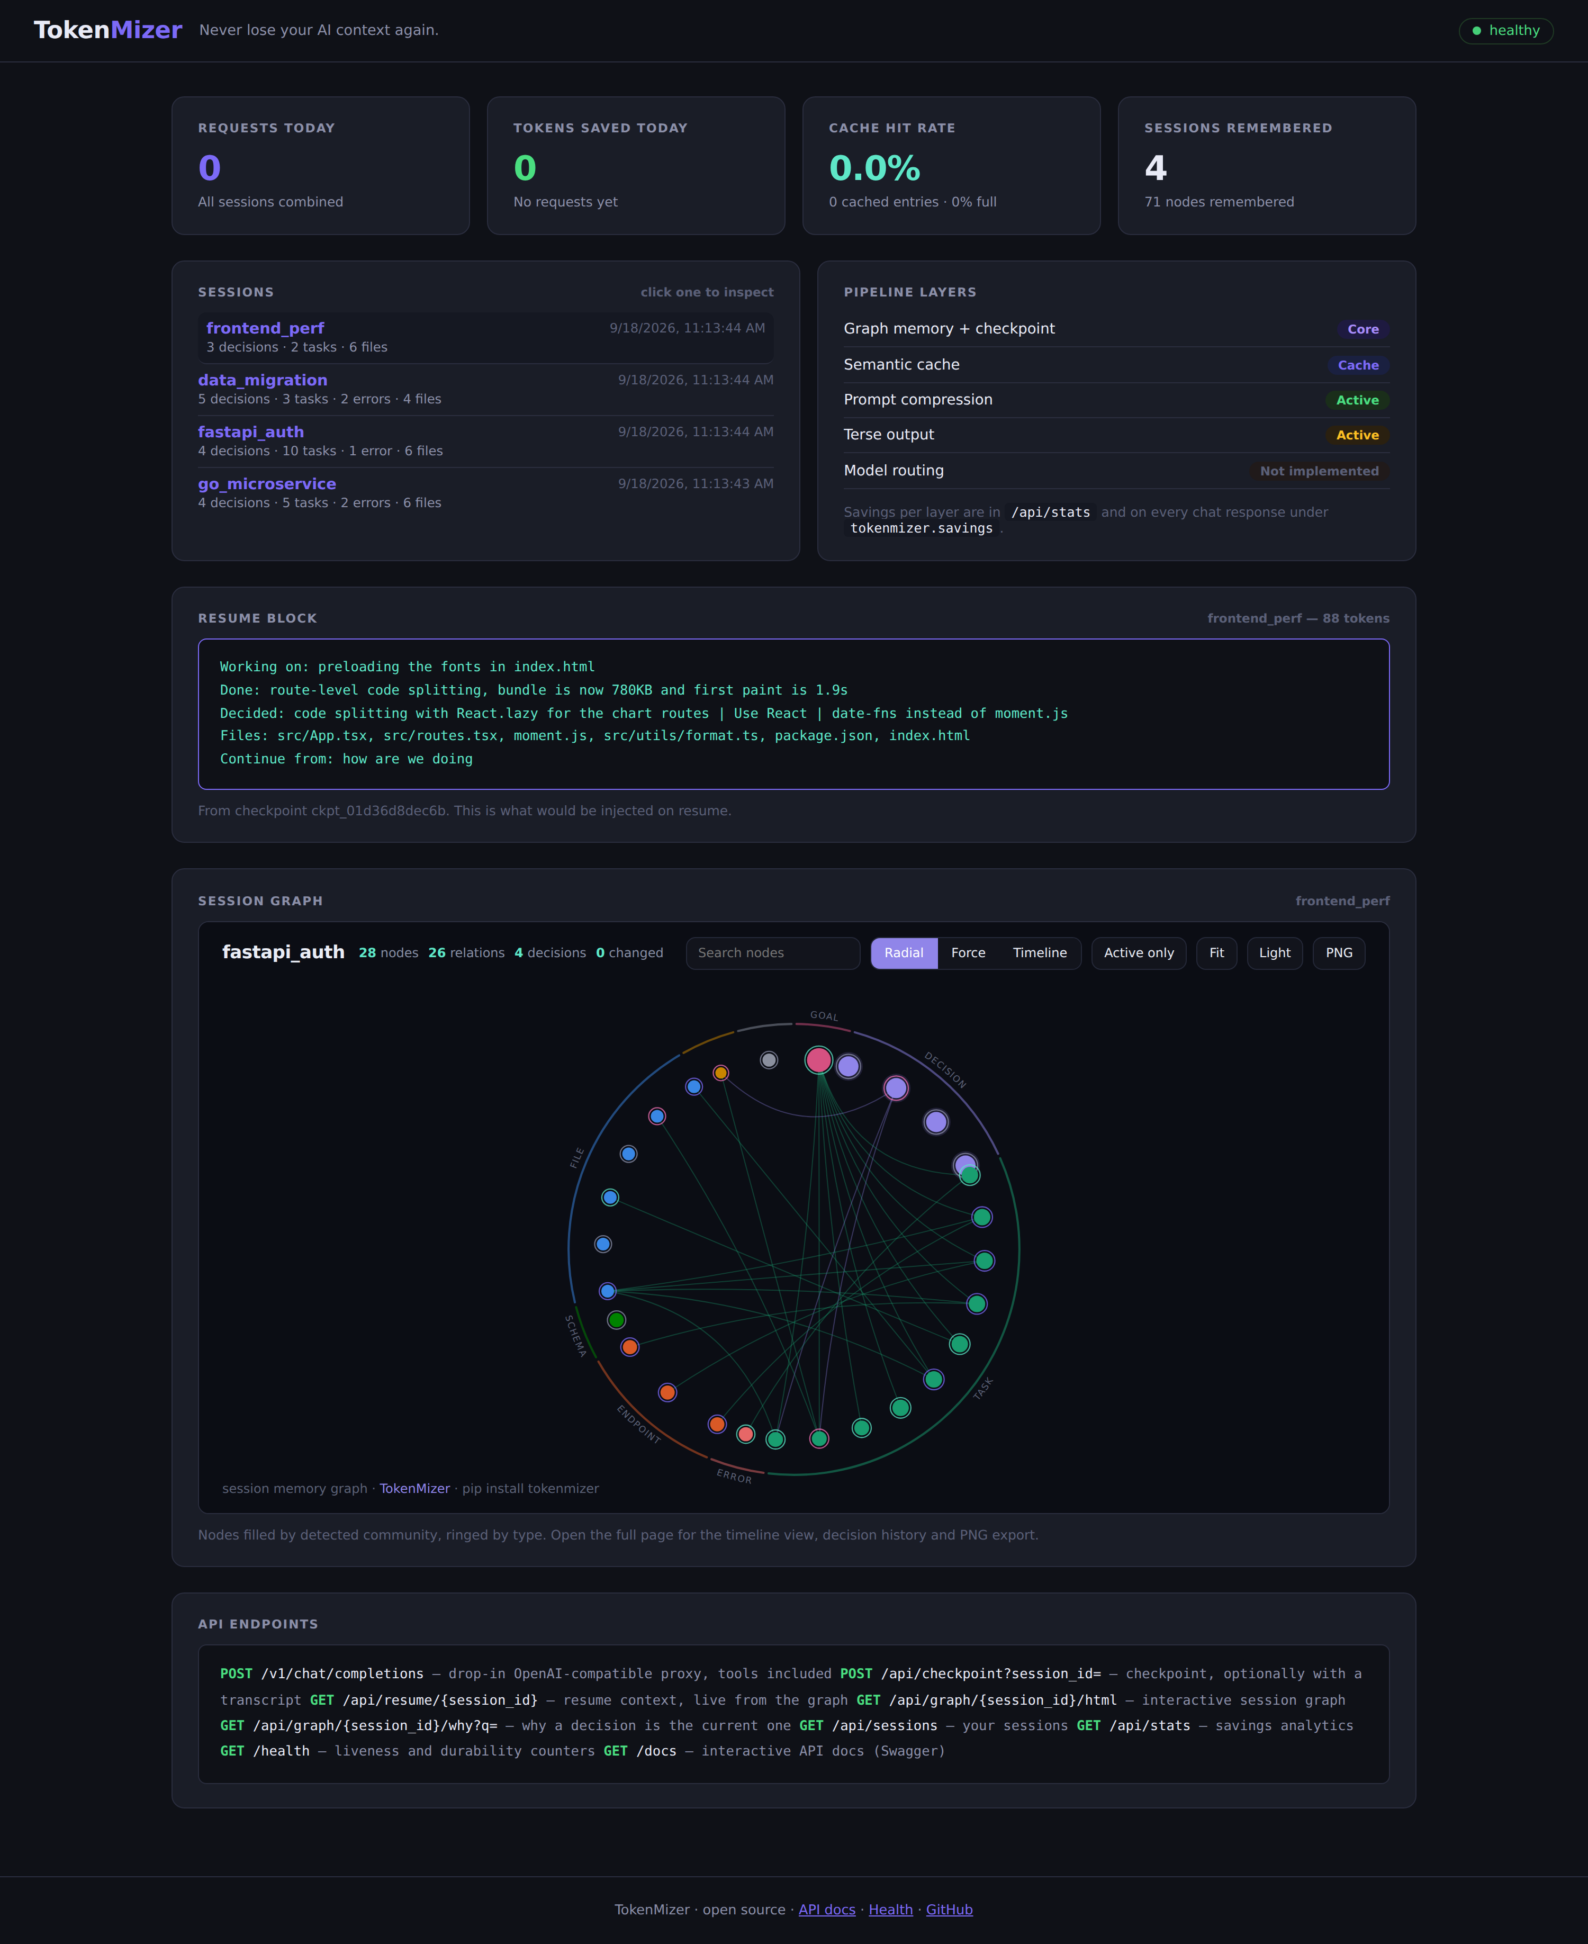This screenshot has height=1944, width=1588.
Task: Click the GET /health endpoint text
Action: 264,1750
